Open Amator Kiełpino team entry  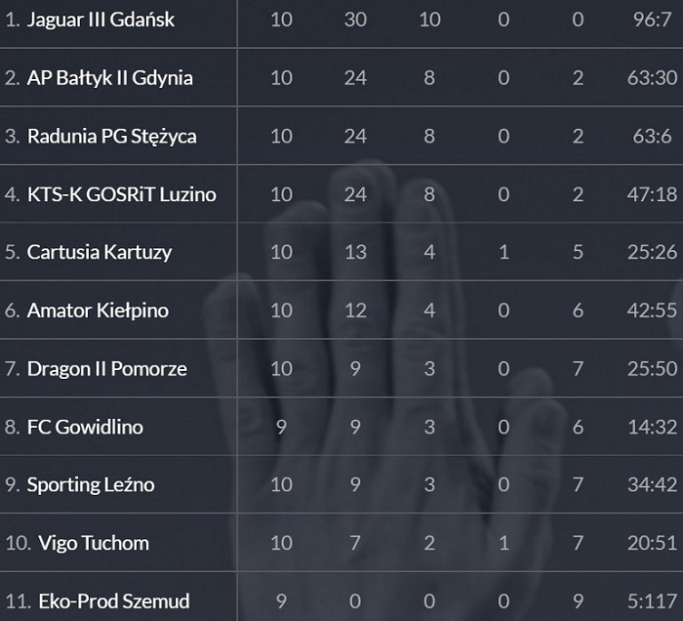pyautogui.click(x=98, y=310)
